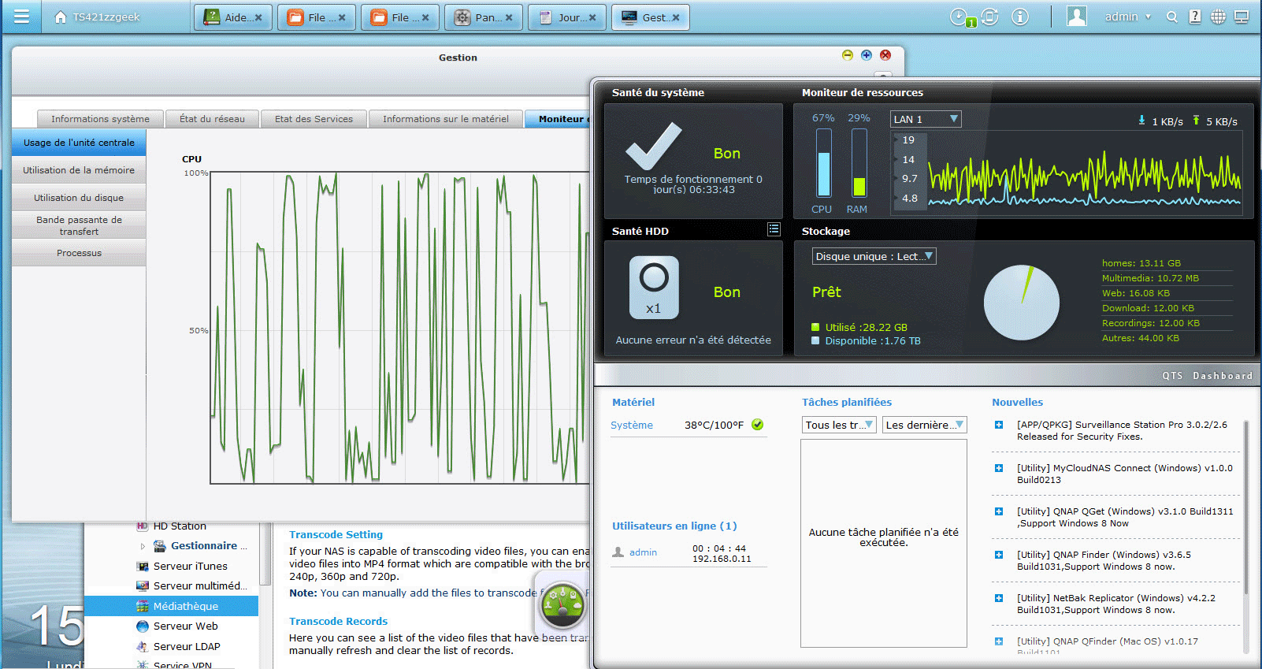1262x669 pixels.
Task: Open the LAN 1 interface dropdown
Action: [x=926, y=119]
